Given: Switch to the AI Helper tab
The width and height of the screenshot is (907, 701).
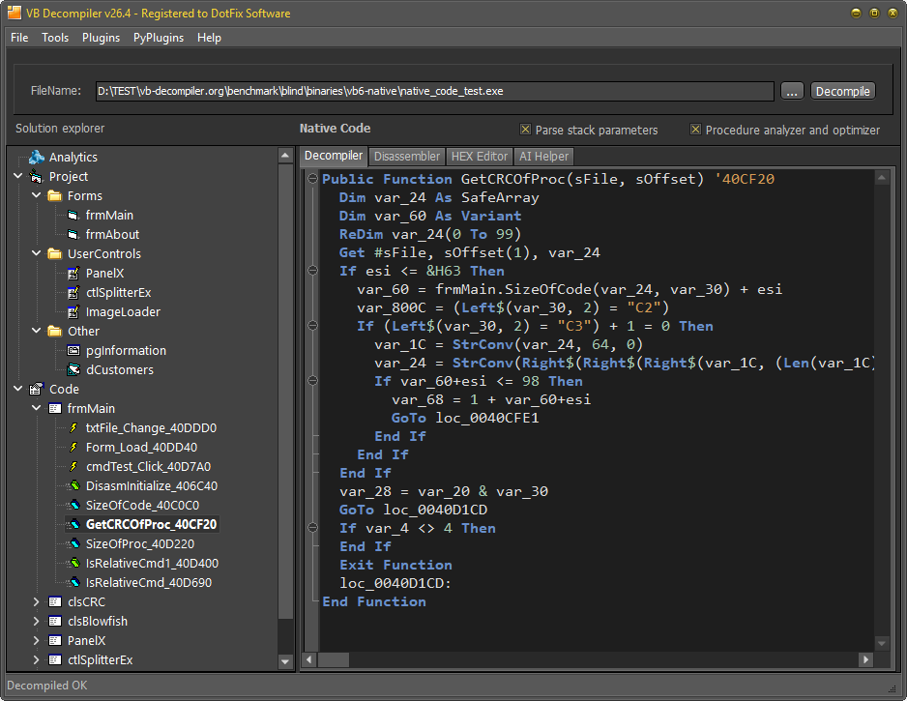Looking at the screenshot, I should pos(543,157).
